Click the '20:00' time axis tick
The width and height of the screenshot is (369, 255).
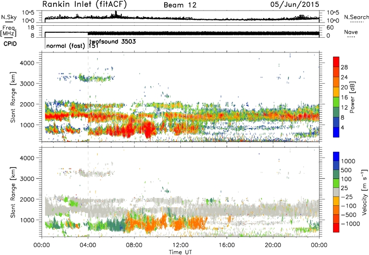pyautogui.click(x=273, y=245)
